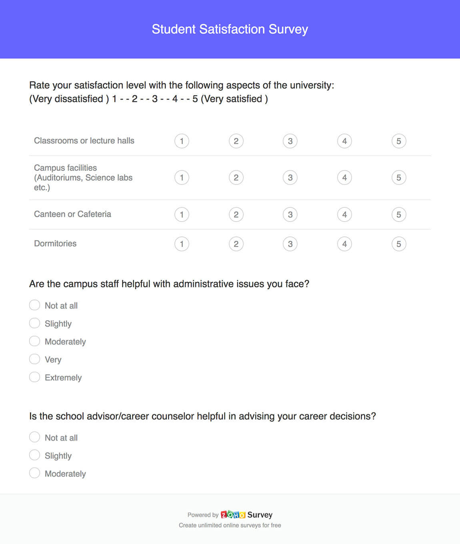Screen dimensions: 460x544
Task: Rate Canteen or Cafeteria as 1
Action: pos(182,214)
